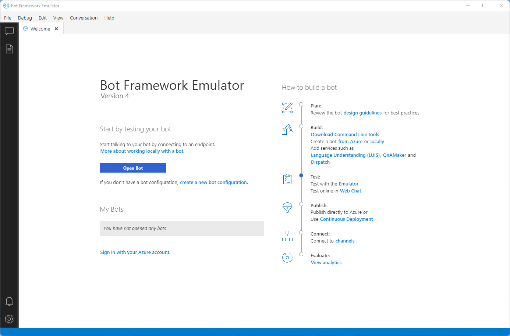Click 'Sign in with your Azure account' link

tap(135, 252)
